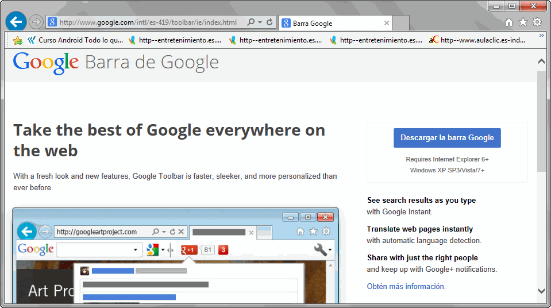
Task: Expand the favorites bar overflow chevron
Action: pos(541,36)
